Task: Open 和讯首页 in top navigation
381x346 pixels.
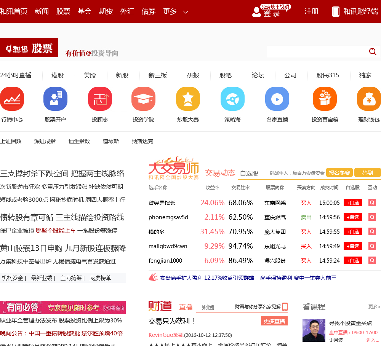Action: coord(14,11)
